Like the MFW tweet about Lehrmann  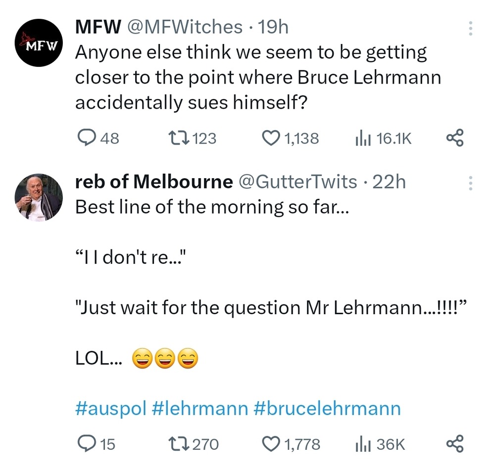(x=270, y=138)
